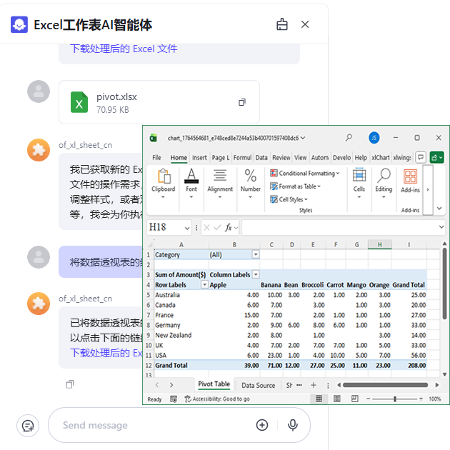Open the Number format group dropdown
Image resolution: width=450 pixels, height=450 pixels.
coord(250,197)
